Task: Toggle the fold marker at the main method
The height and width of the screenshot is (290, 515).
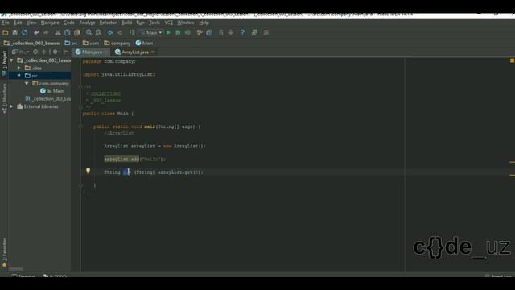Action: [x=80, y=126]
